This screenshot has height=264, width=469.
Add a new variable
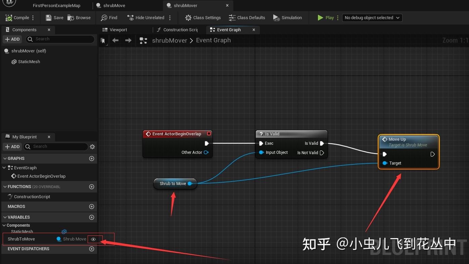tap(92, 217)
